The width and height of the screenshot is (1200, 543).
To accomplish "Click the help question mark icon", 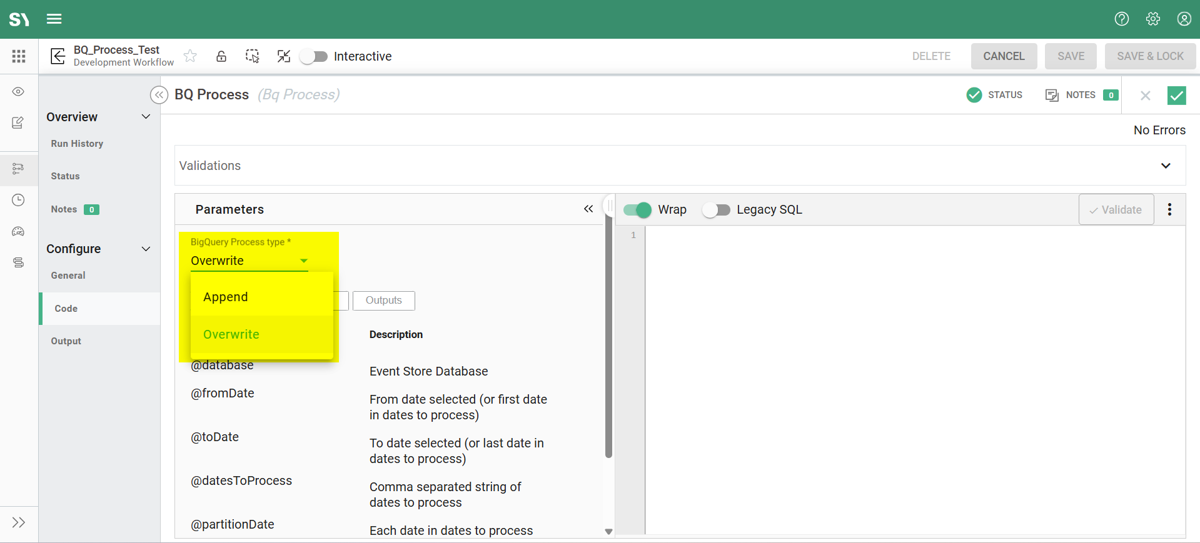I will click(x=1122, y=19).
